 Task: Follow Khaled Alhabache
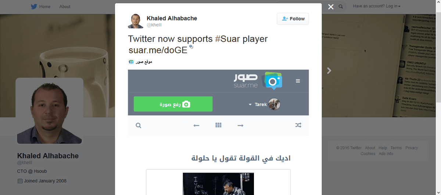pos(293,19)
